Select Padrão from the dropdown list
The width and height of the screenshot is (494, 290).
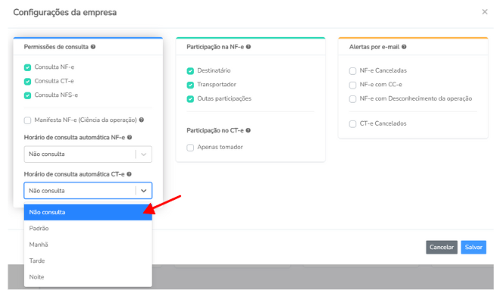[88, 228]
